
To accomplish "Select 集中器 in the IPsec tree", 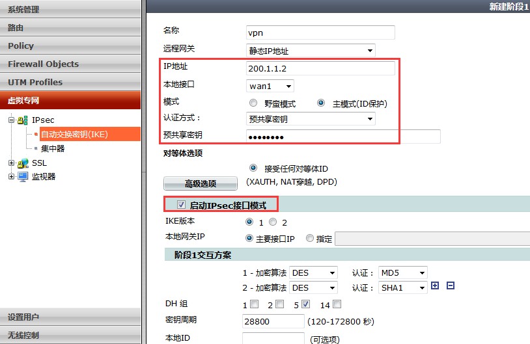I will pyautogui.click(x=53, y=148).
